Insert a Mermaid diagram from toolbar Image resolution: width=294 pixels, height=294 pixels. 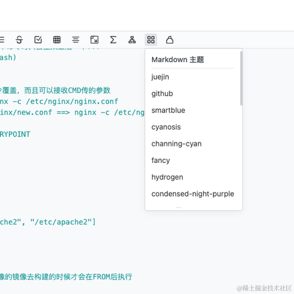tap(132, 40)
